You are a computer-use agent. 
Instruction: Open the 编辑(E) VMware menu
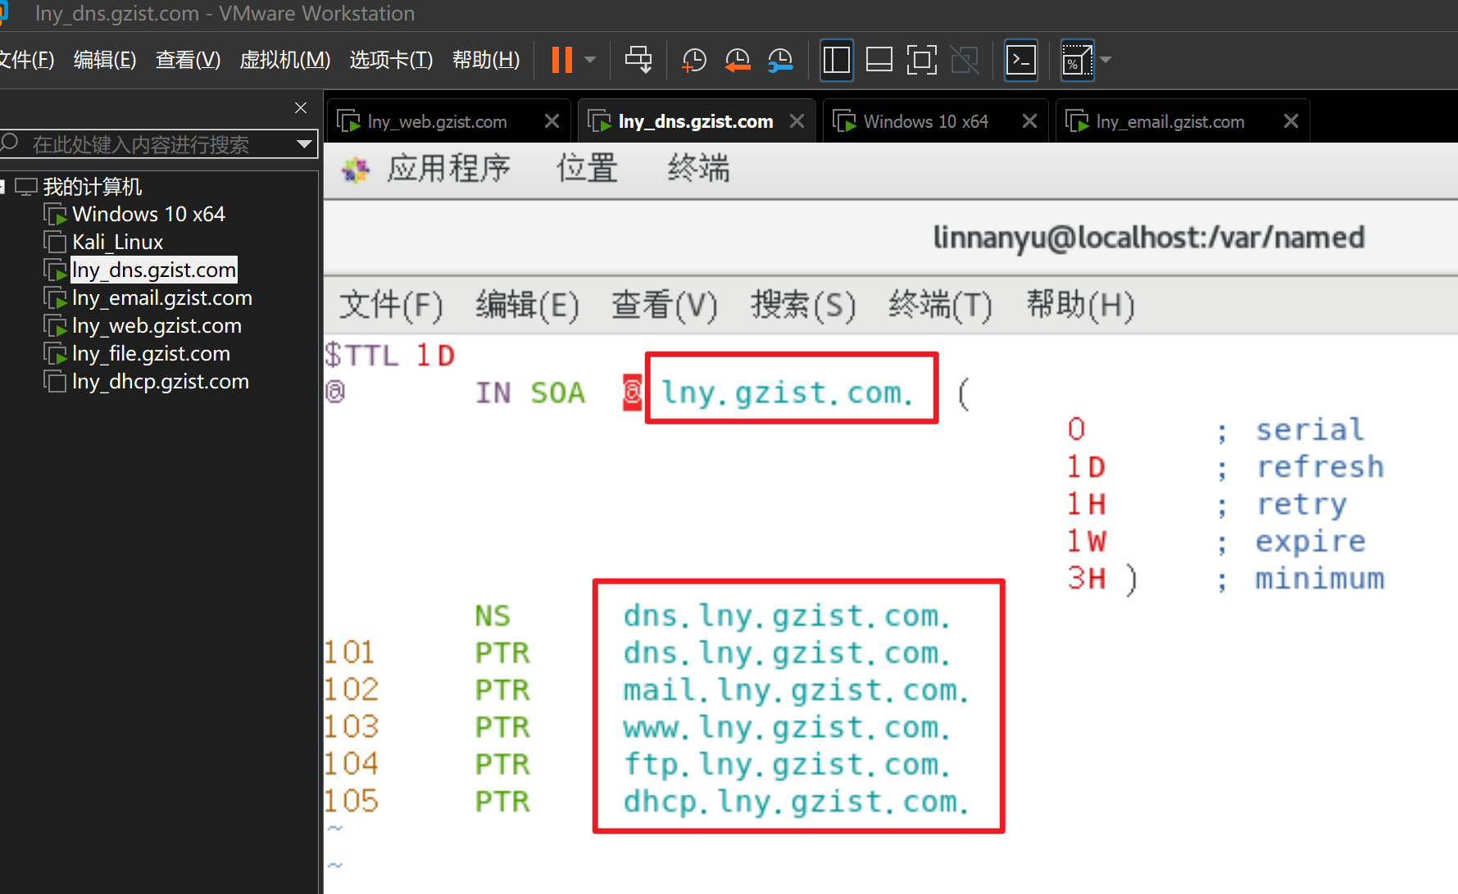105,60
